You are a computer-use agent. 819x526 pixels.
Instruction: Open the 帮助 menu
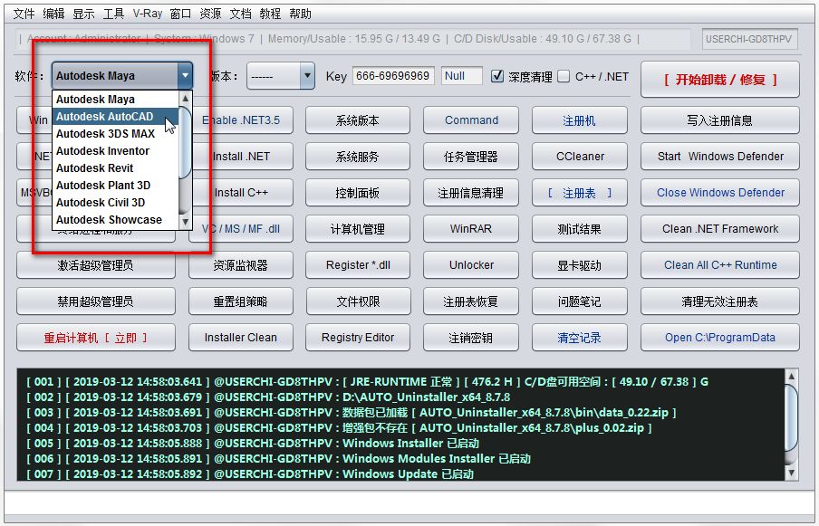(x=301, y=14)
